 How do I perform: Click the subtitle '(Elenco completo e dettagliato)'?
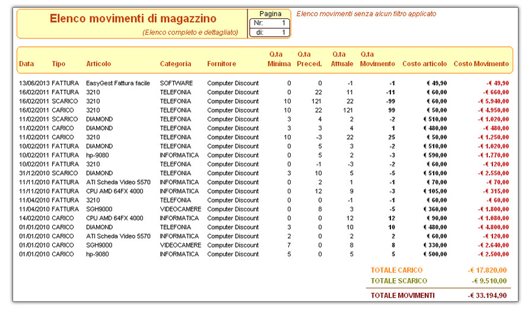(190, 33)
